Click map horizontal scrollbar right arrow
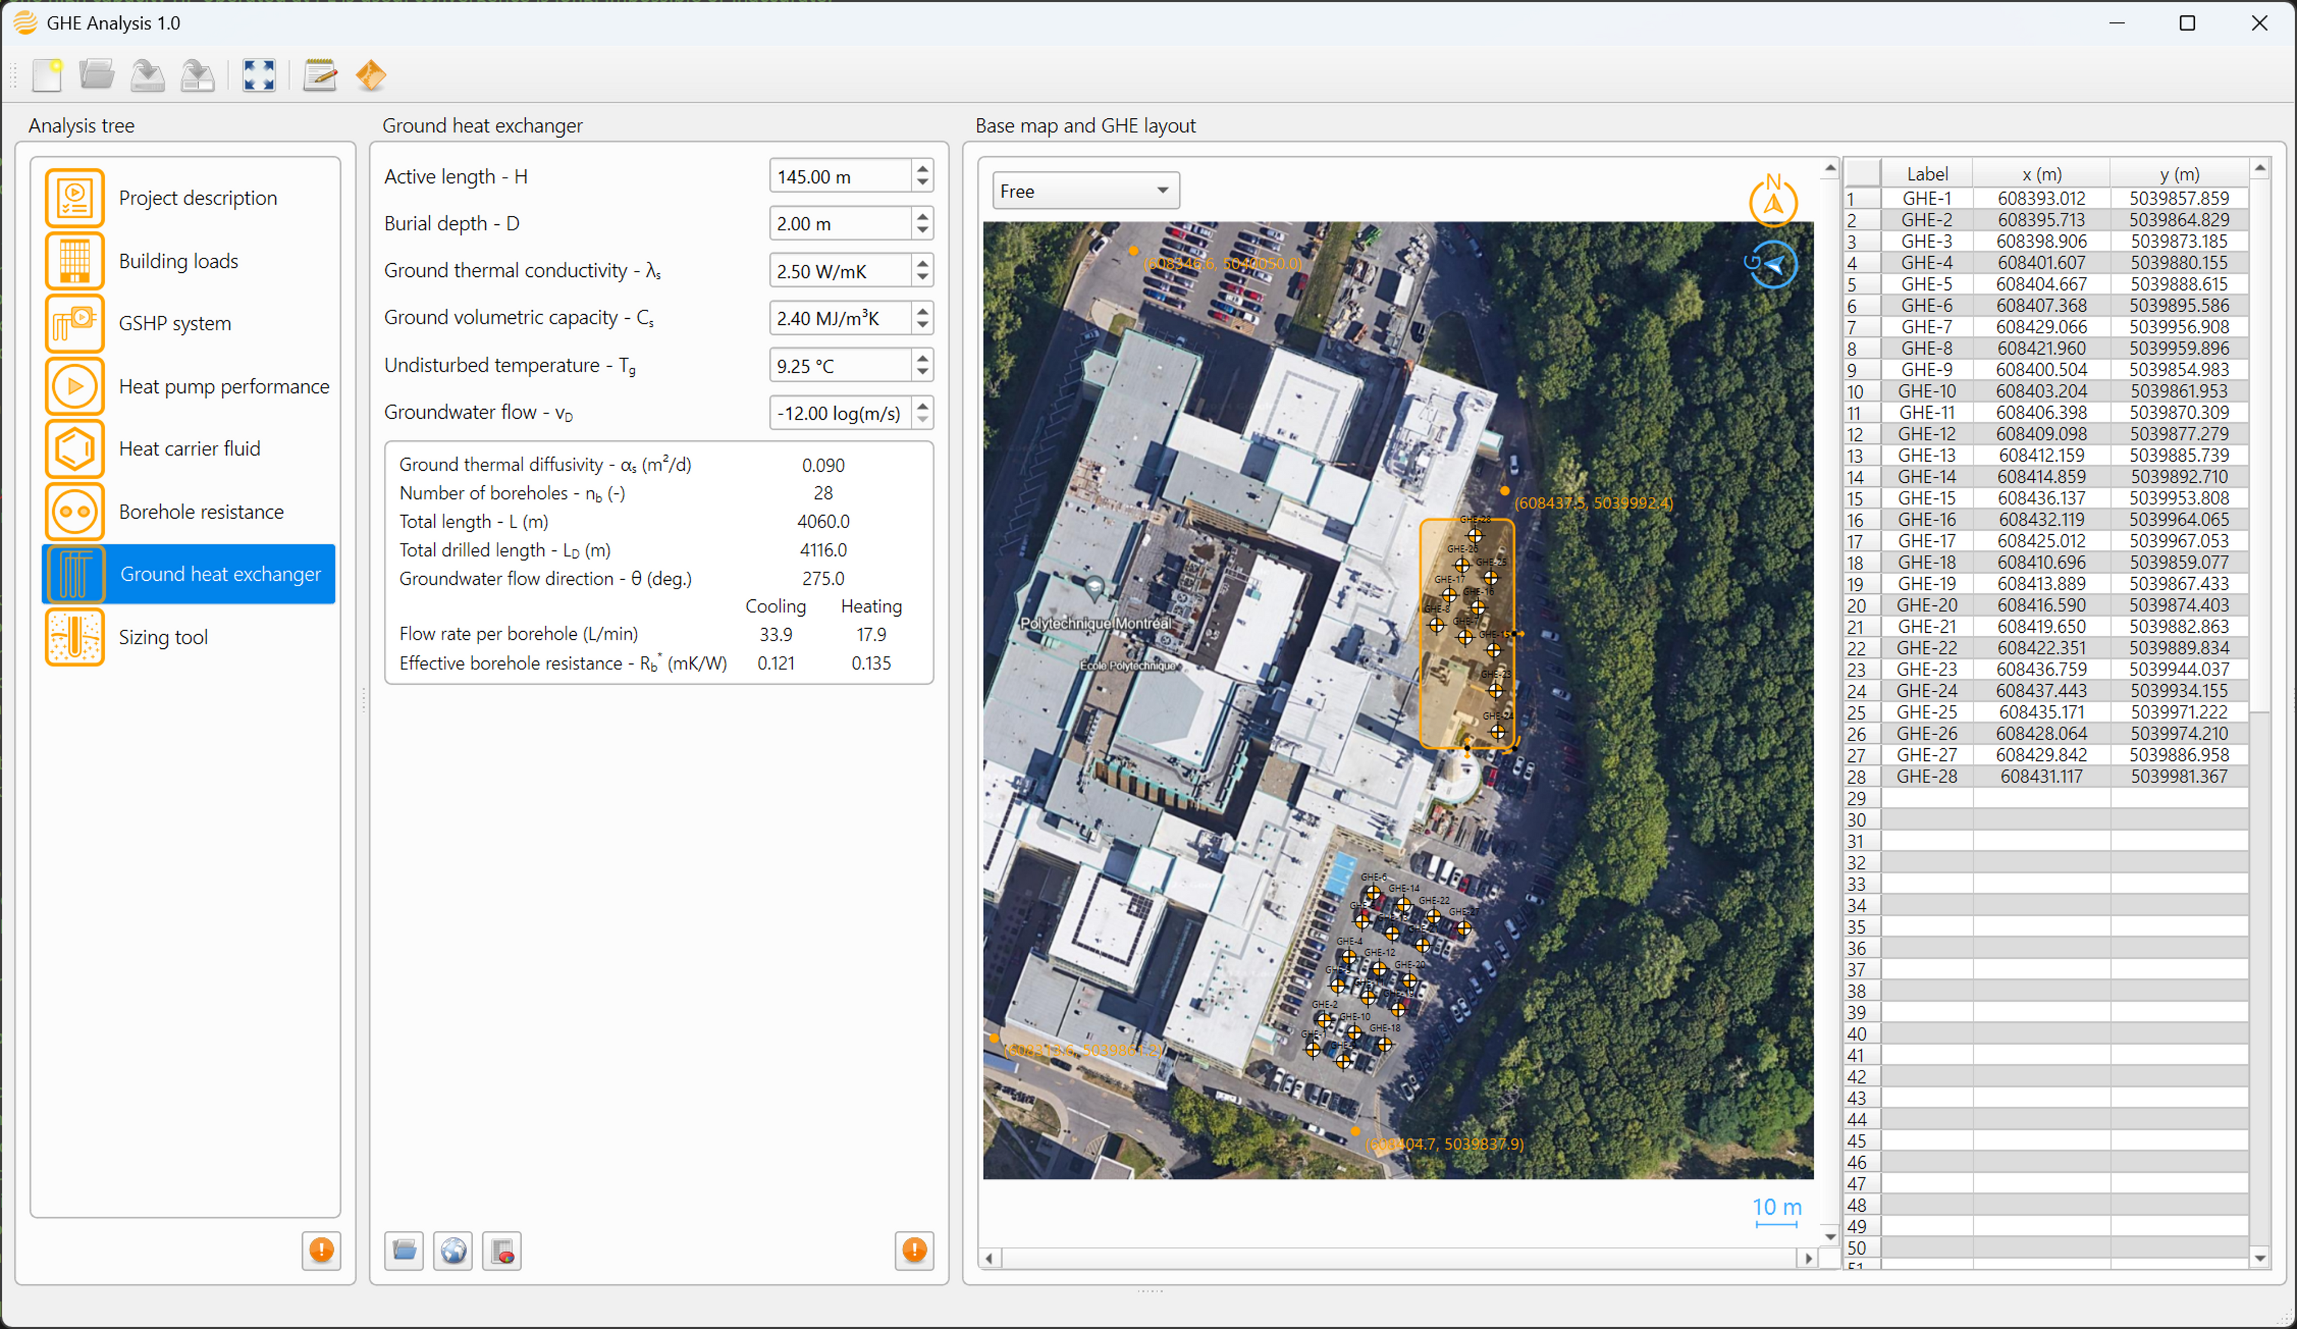 1808,1258
